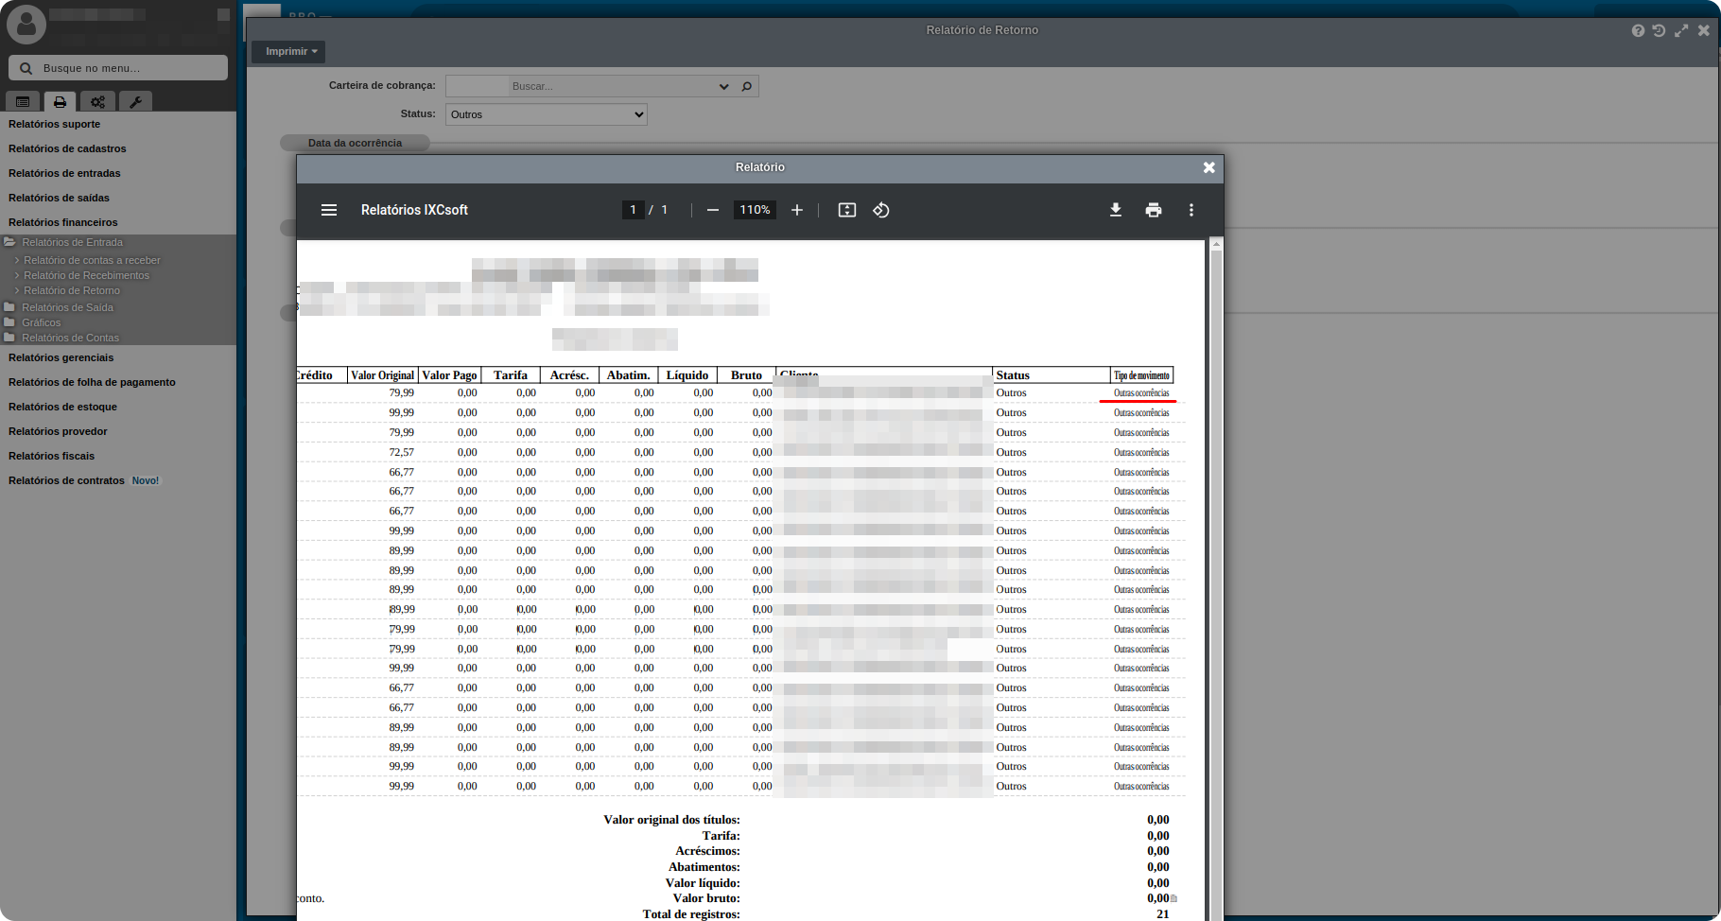Screen dimensions: 1721x921
Task: Open the Status select showing Outros
Action: pos(547,114)
